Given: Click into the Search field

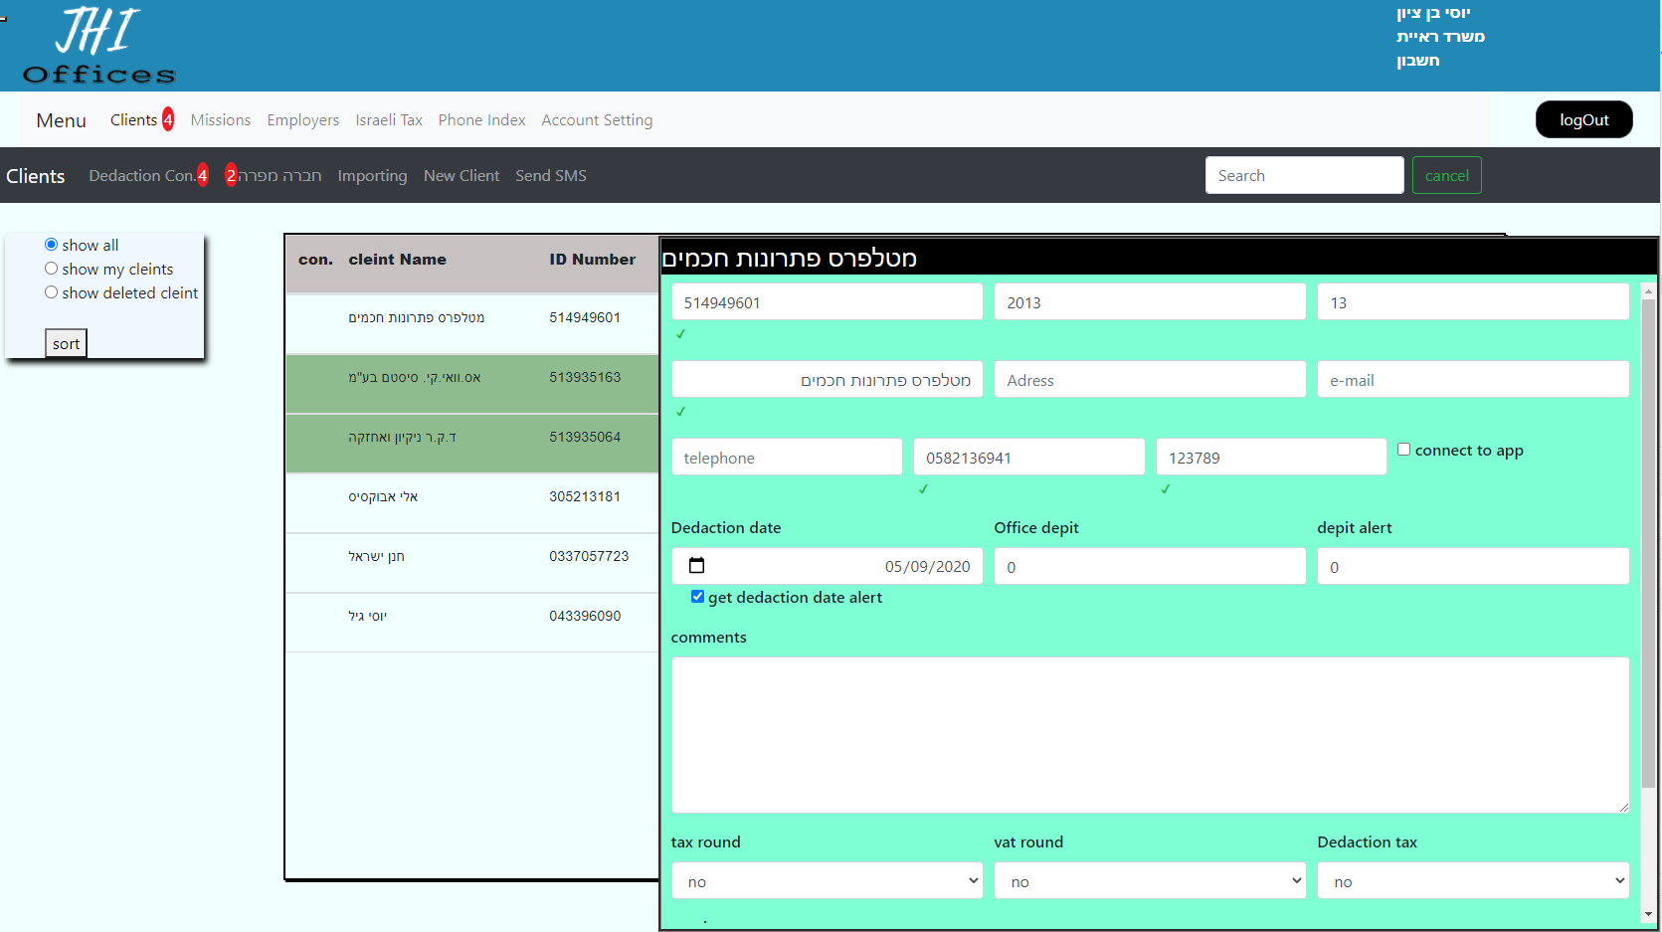Looking at the screenshot, I should (1303, 176).
